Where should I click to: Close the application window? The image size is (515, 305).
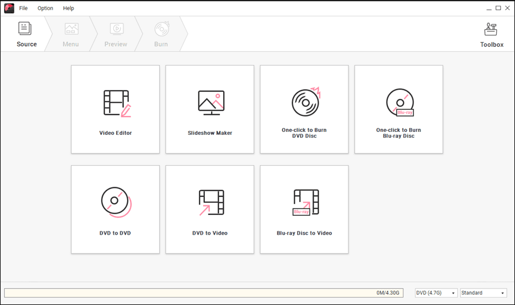pyautogui.click(x=508, y=8)
